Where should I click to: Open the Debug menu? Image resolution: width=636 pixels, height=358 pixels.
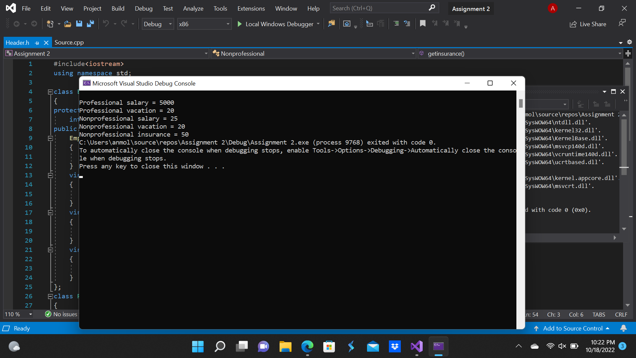143,9
